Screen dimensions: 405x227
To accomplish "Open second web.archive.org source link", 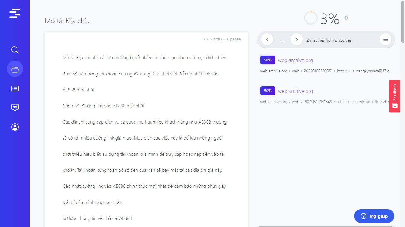I will coord(295,91).
